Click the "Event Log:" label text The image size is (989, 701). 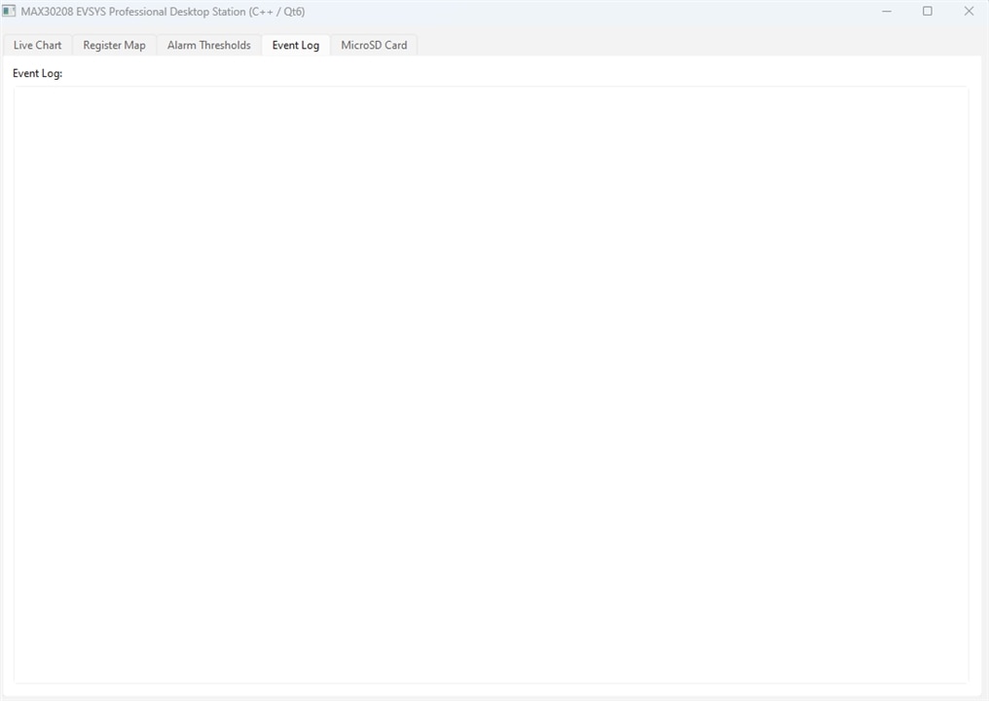pyautogui.click(x=37, y=73)
